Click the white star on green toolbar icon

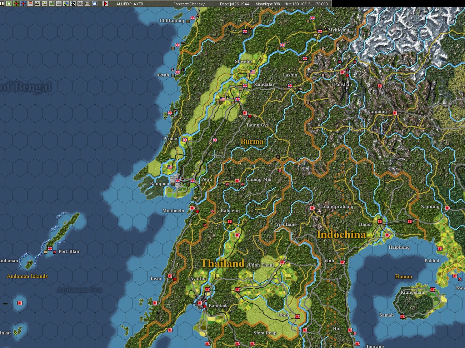9,4
